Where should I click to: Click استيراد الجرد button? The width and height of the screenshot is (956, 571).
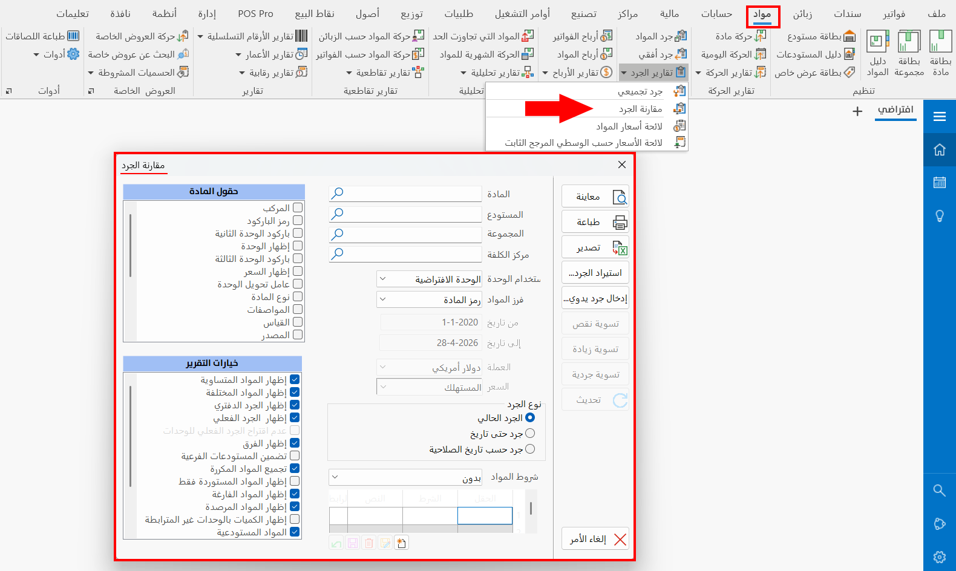[x=595, y=273]
